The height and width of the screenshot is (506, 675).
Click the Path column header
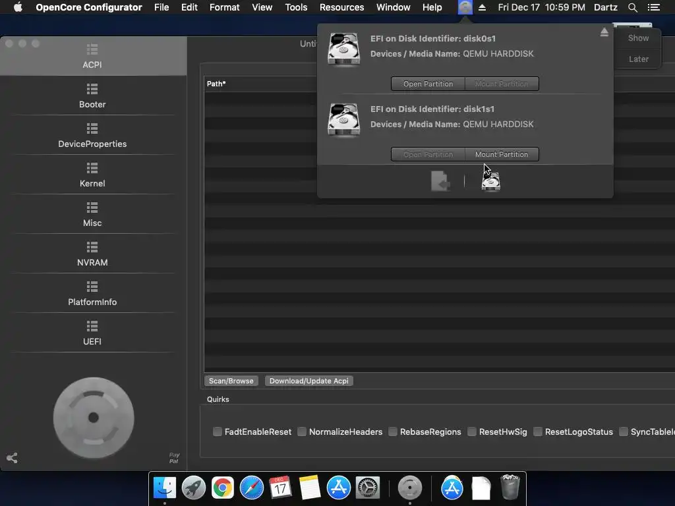[x=216, y=84]
